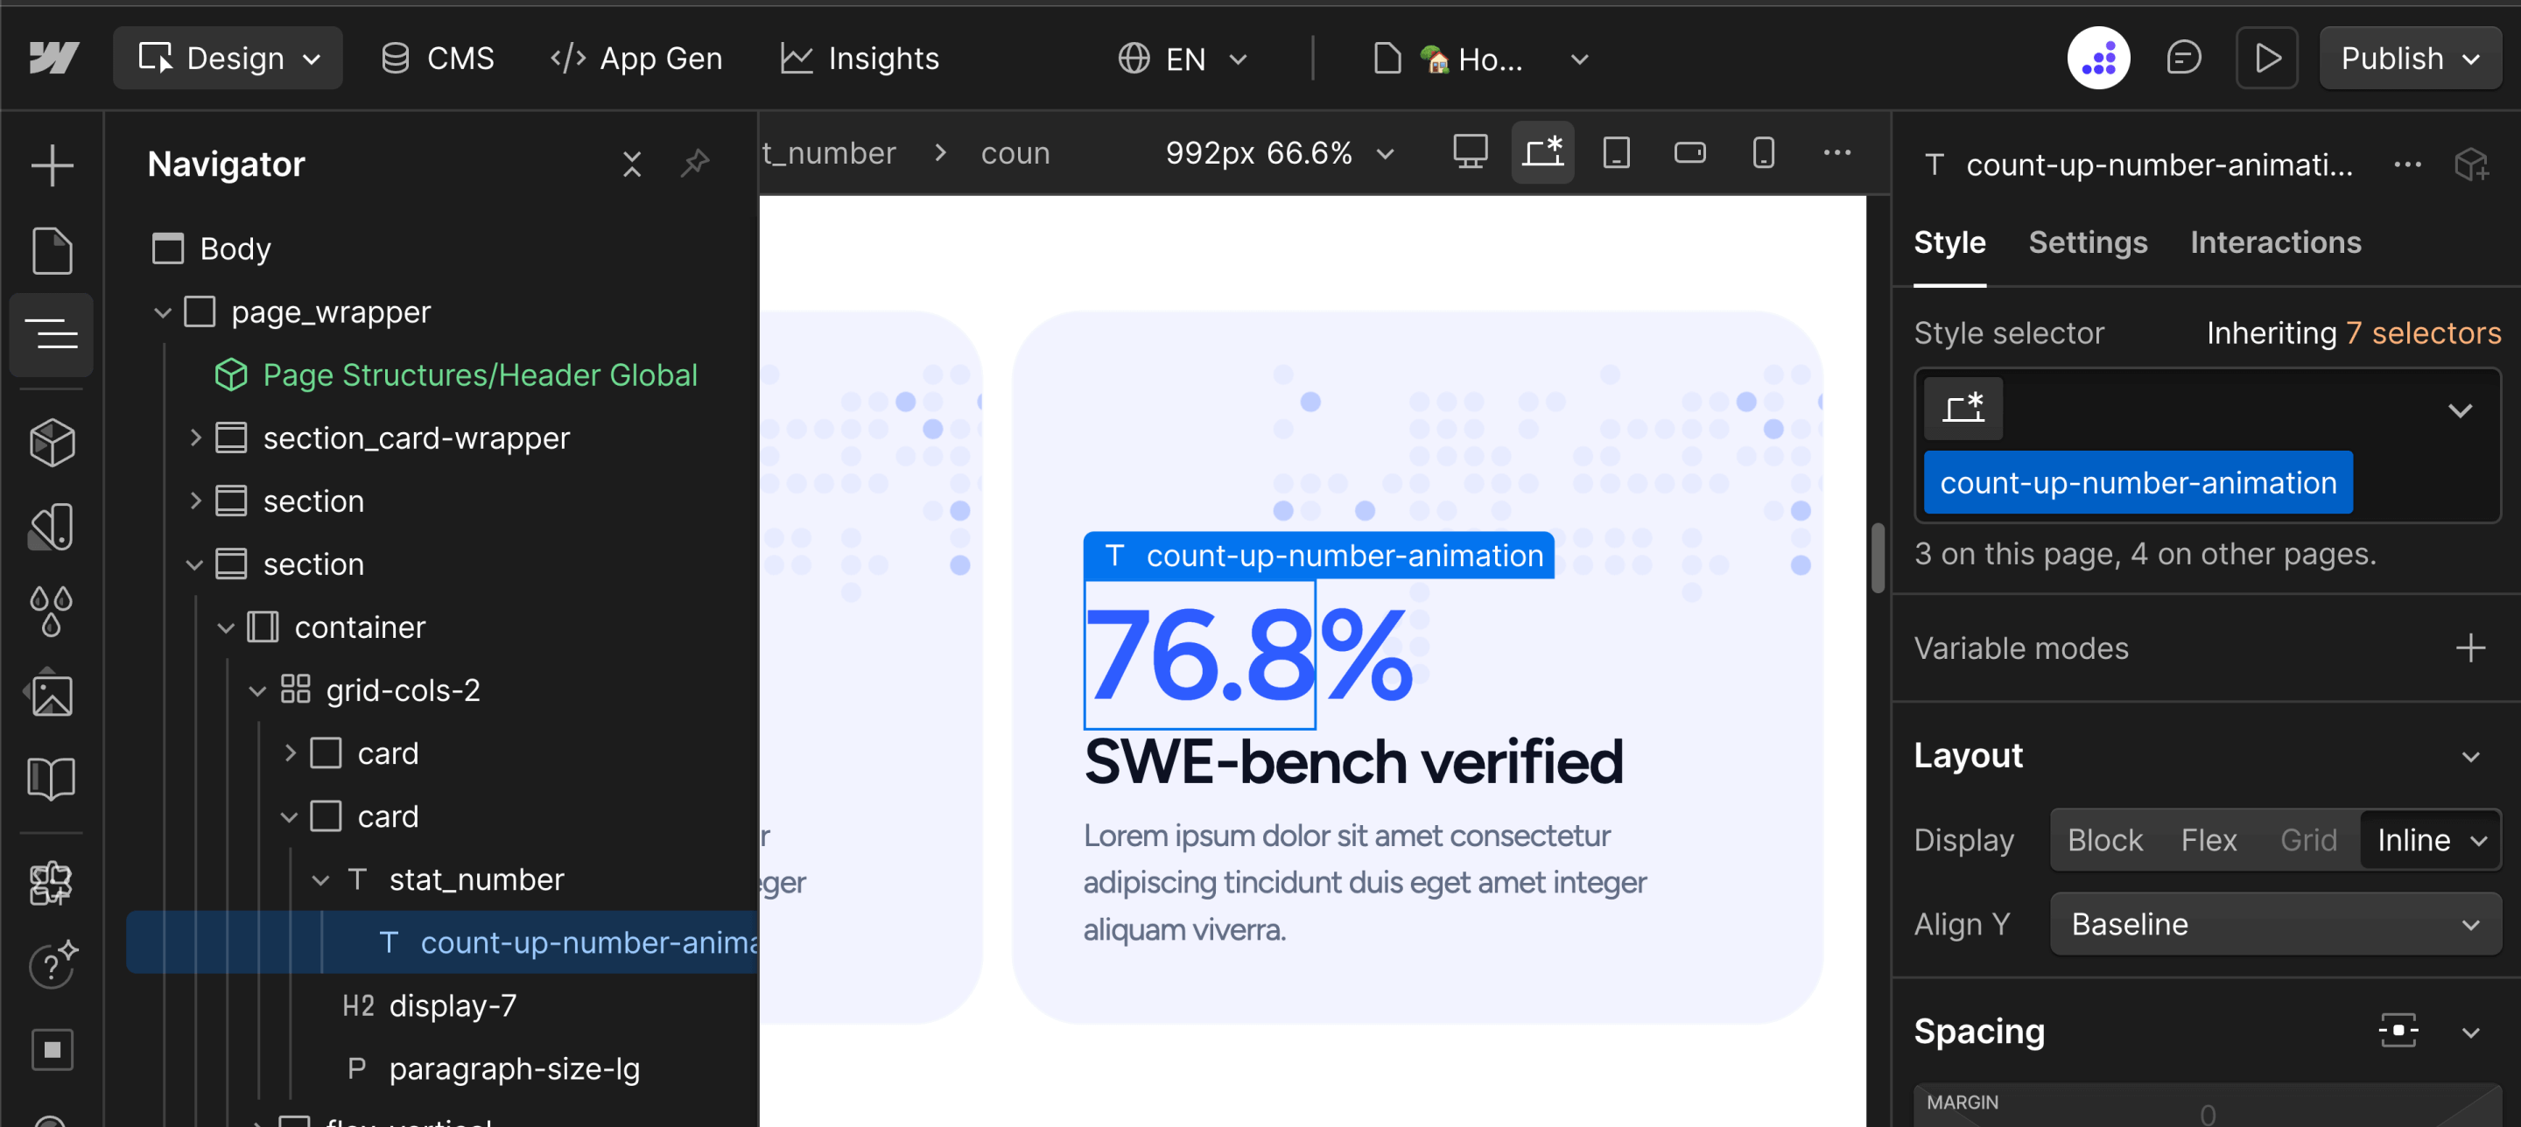Collapse grid-cols-2 tree node

point(256,689)
